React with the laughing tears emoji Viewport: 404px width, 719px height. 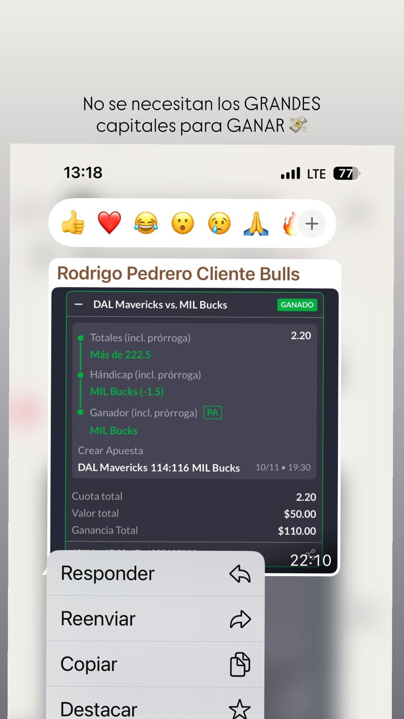146,223
